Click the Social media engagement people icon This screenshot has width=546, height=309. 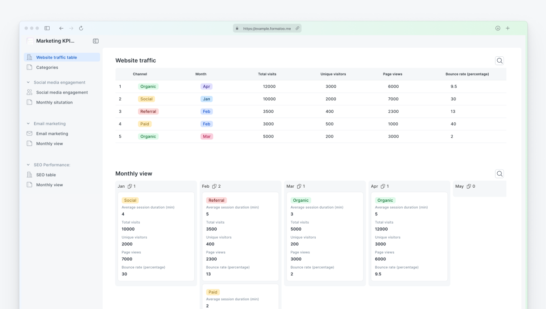tap(30, 92)
